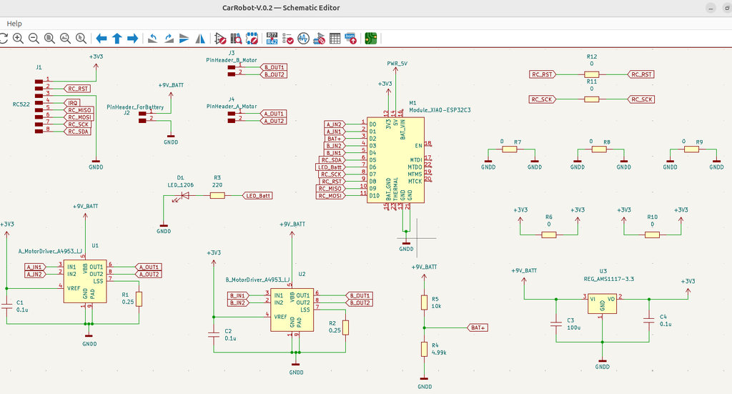732x394 pixels.
Task: Navigate forward with the right blue arrow
Action: pos(132,38)
